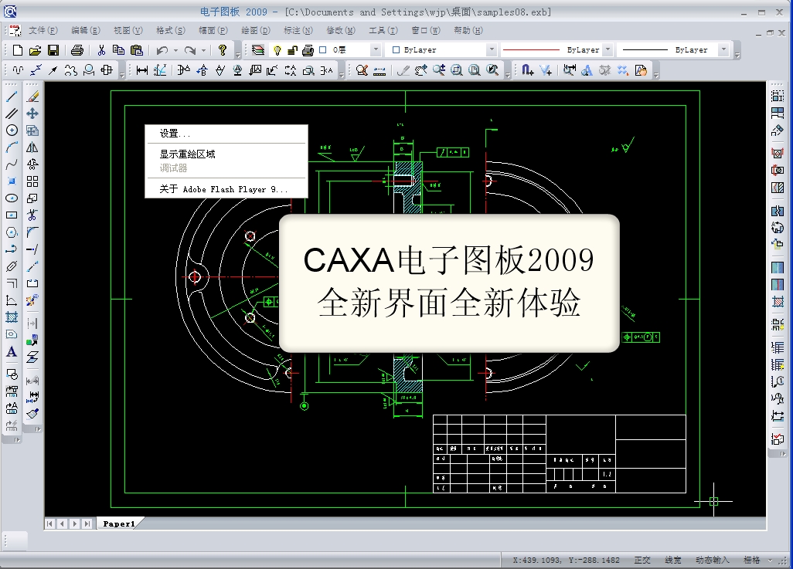
Task: Select the Hatch fill tool
Action: (12, 317)
